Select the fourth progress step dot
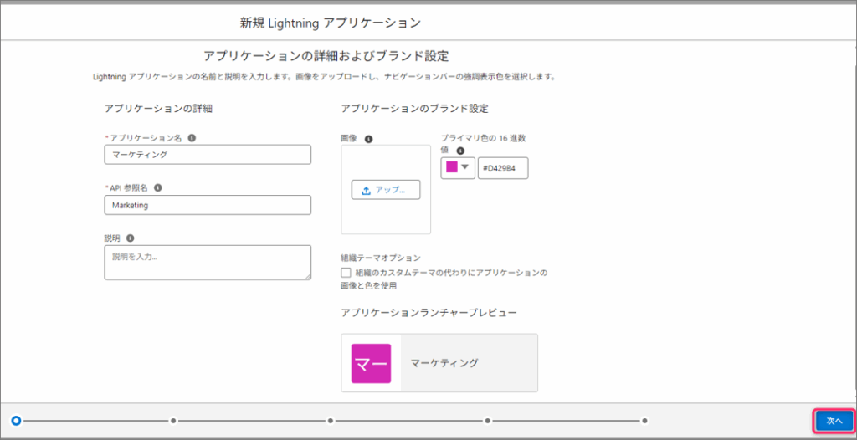The image size is (857, 440). pyautogui.click(x=488, y=421)
